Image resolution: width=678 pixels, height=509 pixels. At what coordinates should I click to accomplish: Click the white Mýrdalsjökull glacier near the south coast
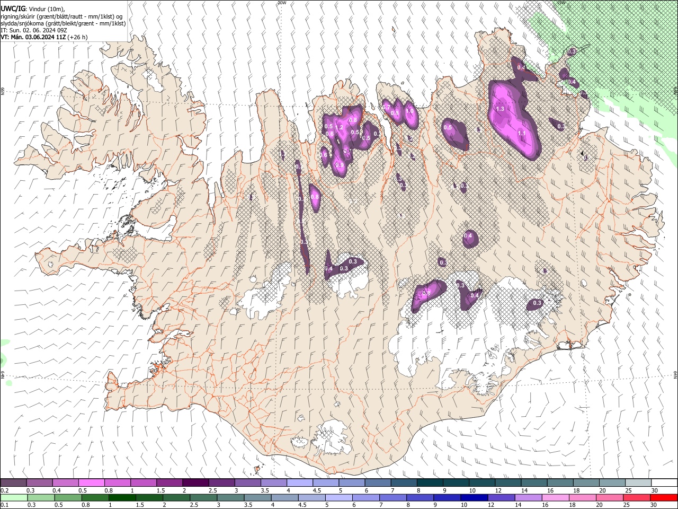point(333,437)
